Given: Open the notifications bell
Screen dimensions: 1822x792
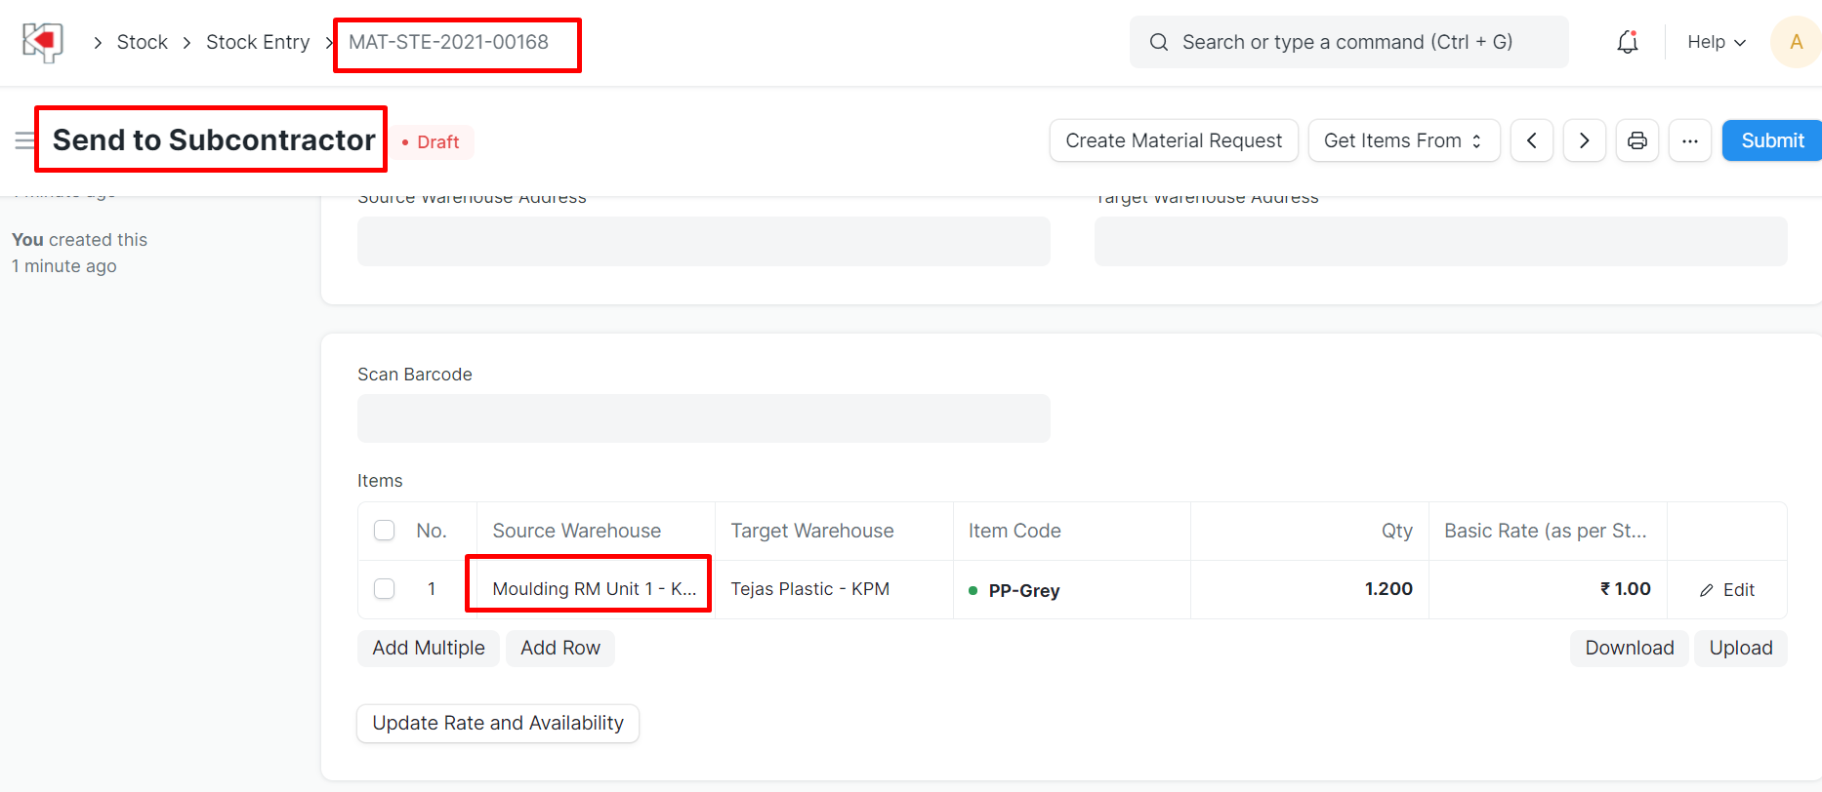Looking at the screenshot, I should click(x=1627, y=42).
